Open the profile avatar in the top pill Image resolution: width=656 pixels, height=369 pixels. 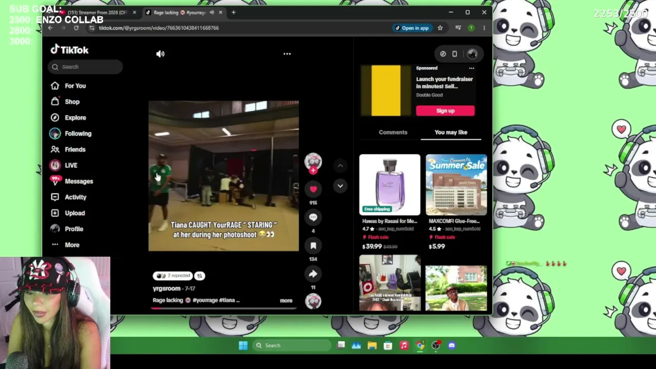click(472, 54)
